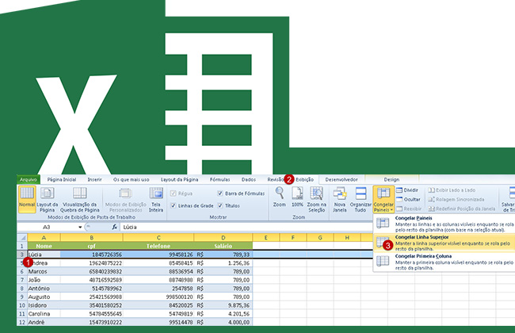Viewport: 515px width, 333px height.
Task: Click the Dividir window command
Action: 407,190
